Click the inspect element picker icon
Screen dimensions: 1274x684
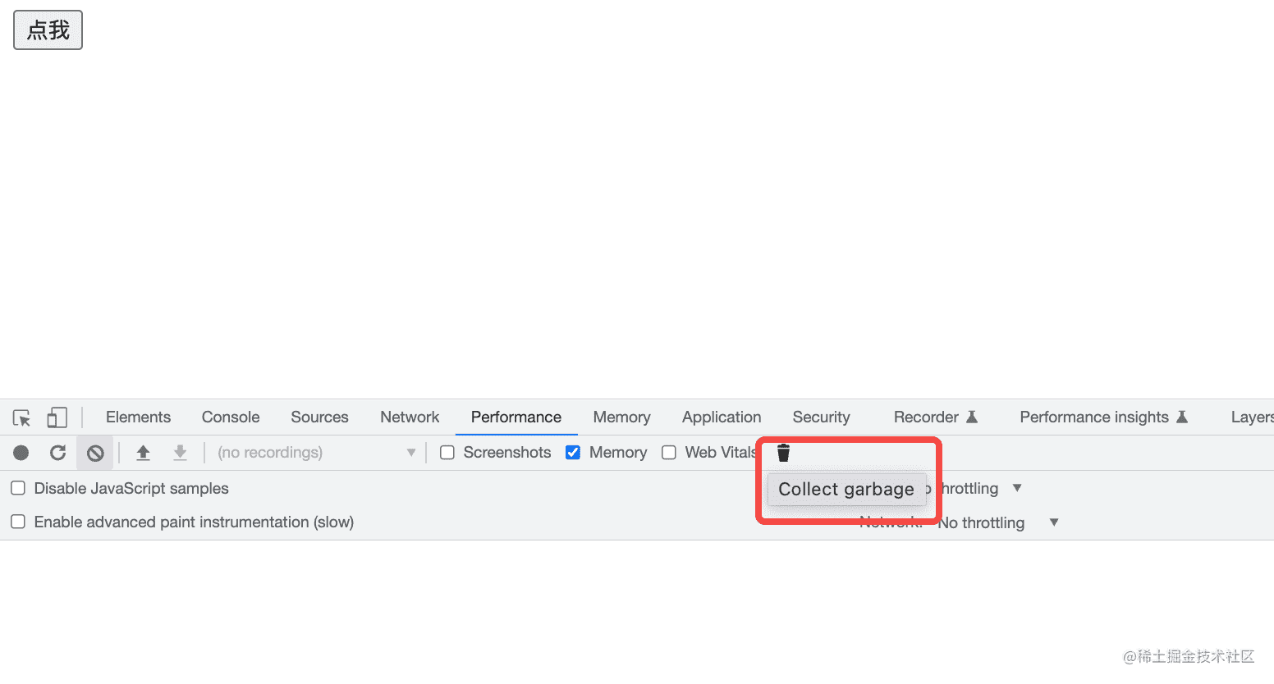click(22, 417)
